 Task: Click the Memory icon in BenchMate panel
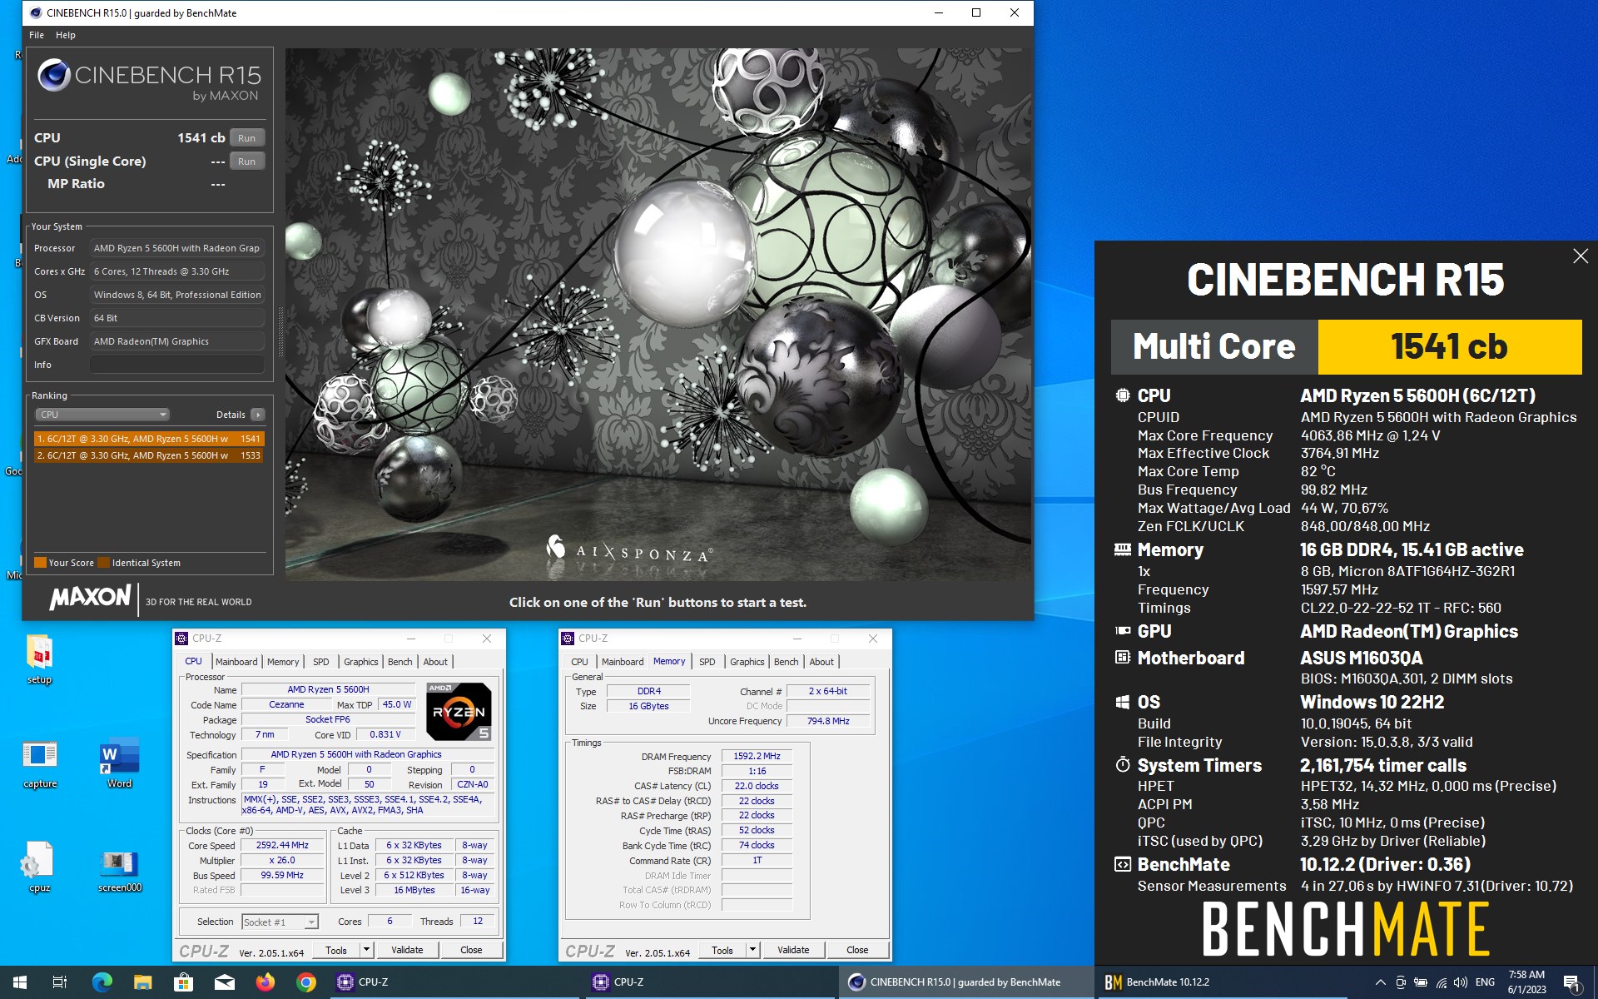tap(1123, 549)
